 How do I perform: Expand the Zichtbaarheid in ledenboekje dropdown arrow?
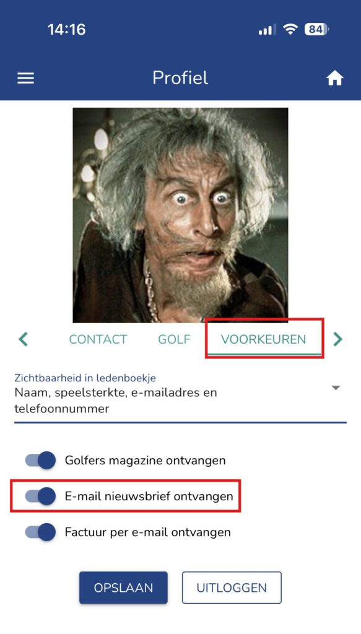336,388
